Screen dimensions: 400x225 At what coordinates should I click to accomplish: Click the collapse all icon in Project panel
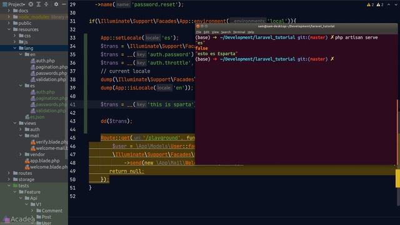point(46,4)
